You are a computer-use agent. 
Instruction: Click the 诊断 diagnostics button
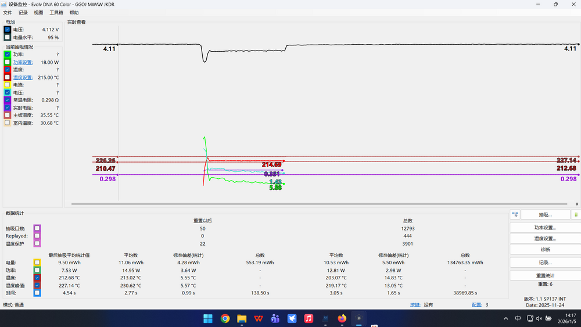point(545,249)
